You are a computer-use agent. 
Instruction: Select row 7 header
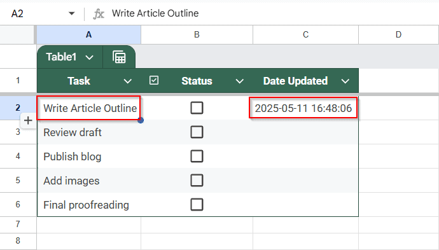tap(18, 225)
